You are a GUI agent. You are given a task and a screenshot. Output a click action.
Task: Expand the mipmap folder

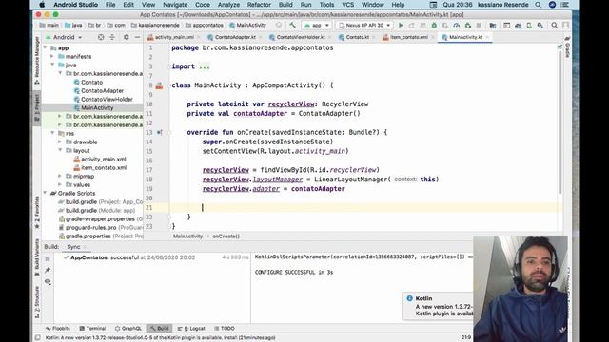pos(60,176)
